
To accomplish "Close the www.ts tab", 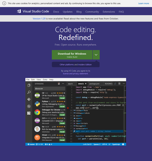I will (86, 84).
